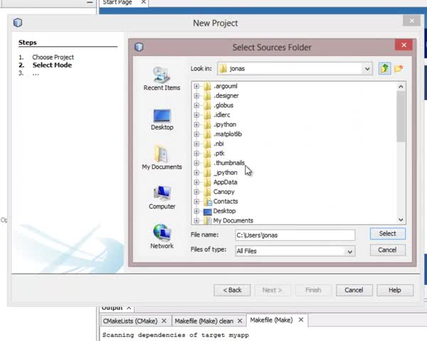Select the .argouml folder icon
The width and height of the screenshot is (427, 341).
(207, 86)
